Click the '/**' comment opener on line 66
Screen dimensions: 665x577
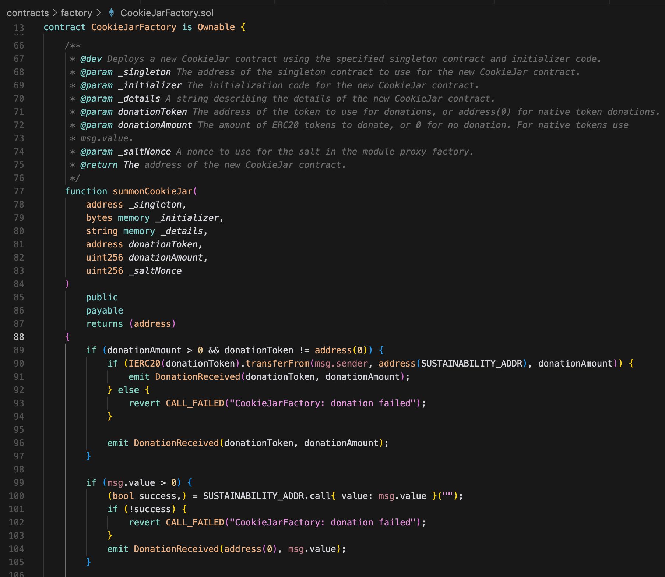click(x=73, y=46)
